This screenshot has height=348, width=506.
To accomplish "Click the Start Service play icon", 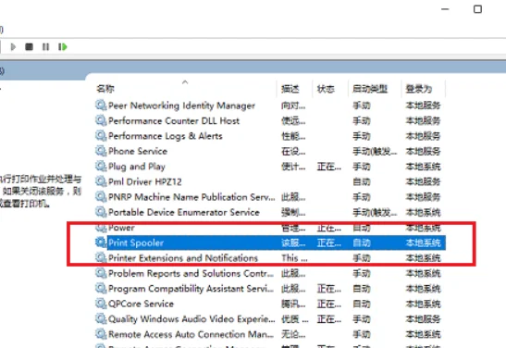I will click(x=13, y=47).
